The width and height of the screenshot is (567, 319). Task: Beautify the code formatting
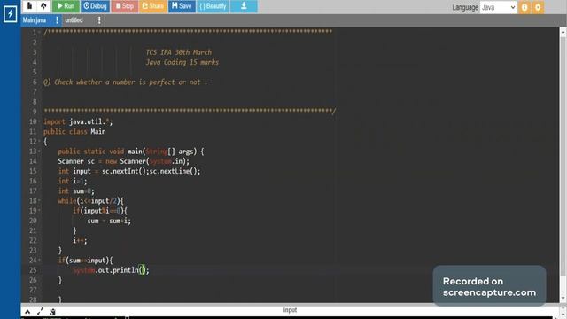coord(213,6)
